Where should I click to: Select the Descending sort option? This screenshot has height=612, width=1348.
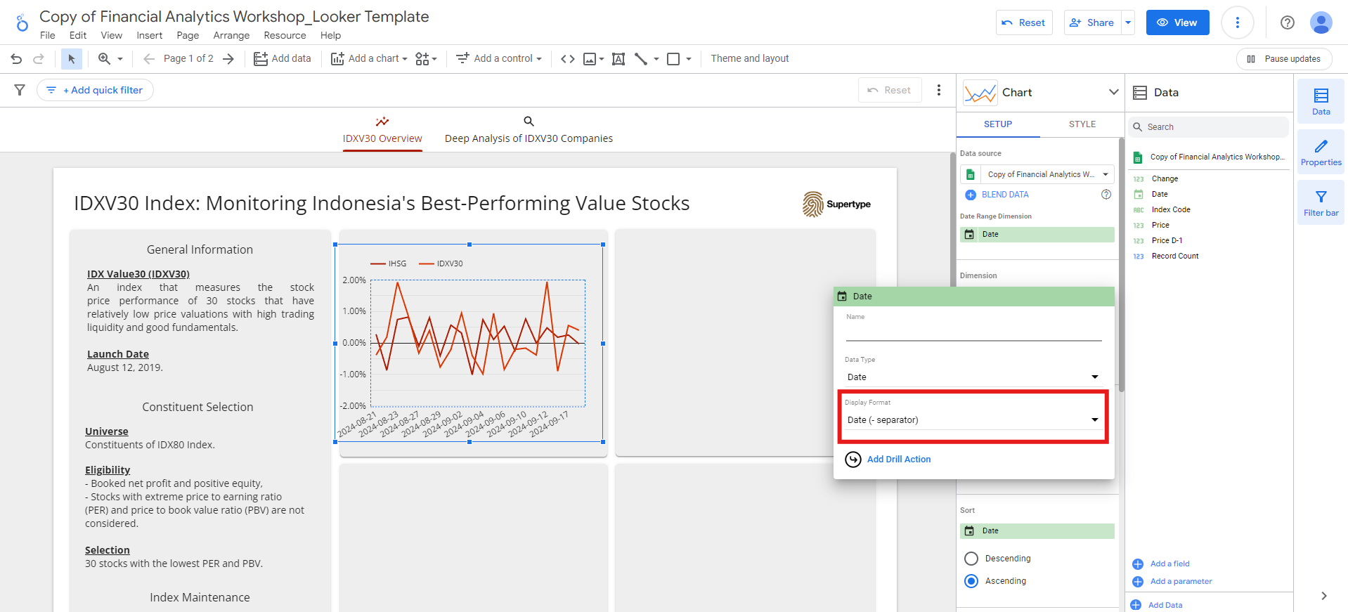(971, 559)
